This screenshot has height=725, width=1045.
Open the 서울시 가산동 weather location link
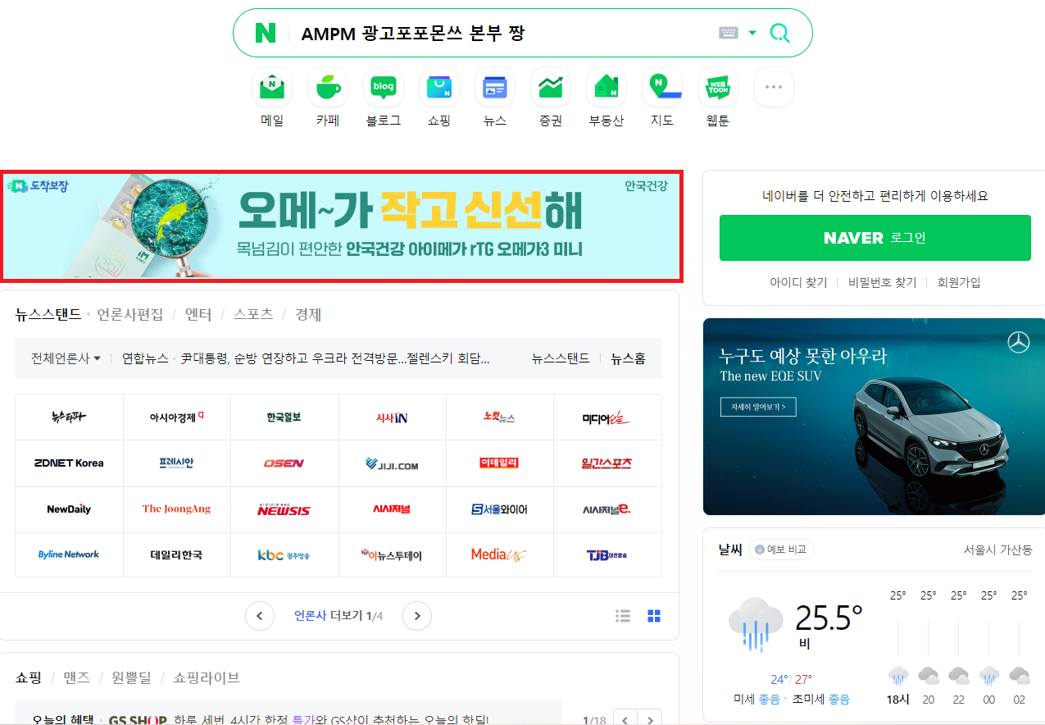(998, 549)
